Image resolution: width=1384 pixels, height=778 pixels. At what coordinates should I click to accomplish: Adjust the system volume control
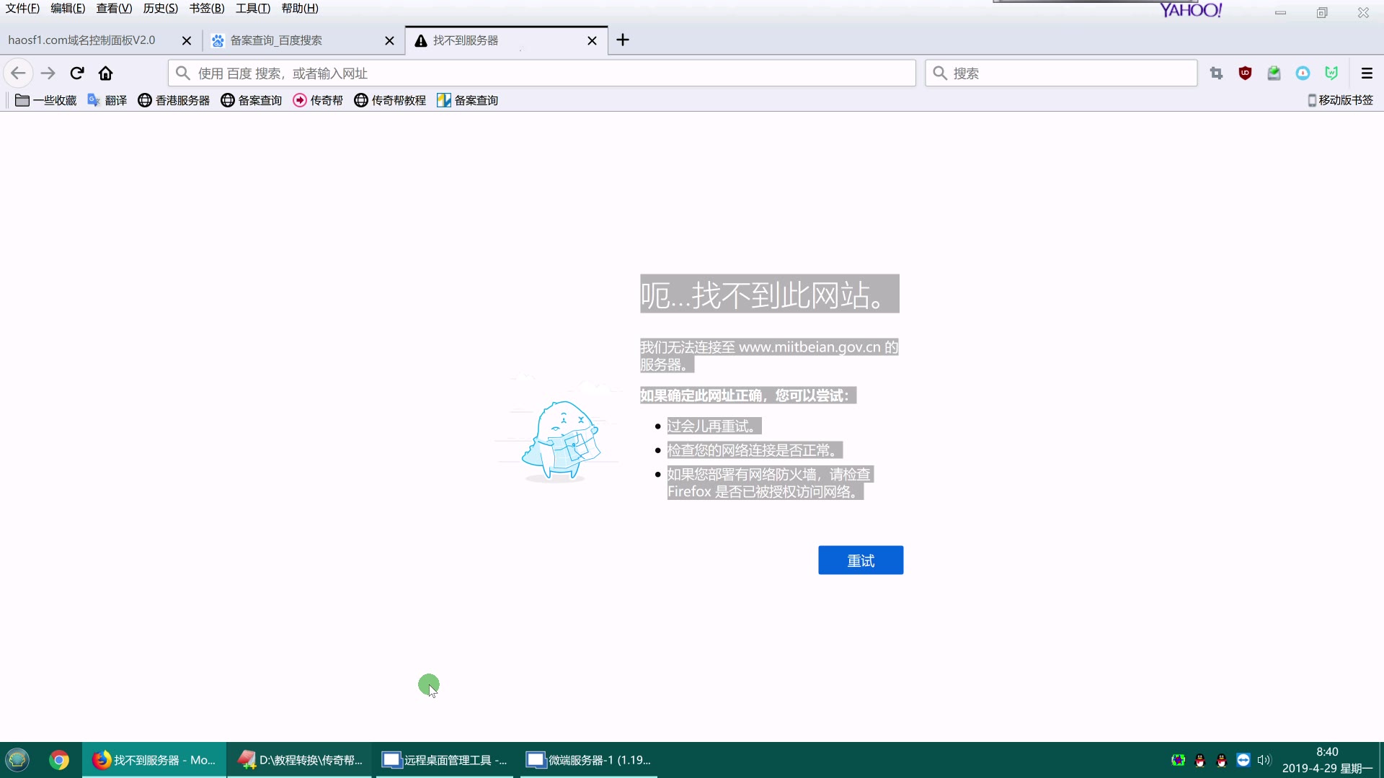click(1266, 760)
